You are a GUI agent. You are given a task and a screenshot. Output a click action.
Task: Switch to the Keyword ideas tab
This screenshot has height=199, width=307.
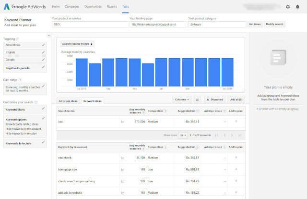tap(93, 101)
